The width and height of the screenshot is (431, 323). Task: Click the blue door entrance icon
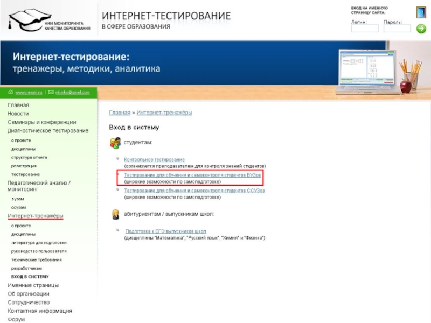[x=421, y=12]
